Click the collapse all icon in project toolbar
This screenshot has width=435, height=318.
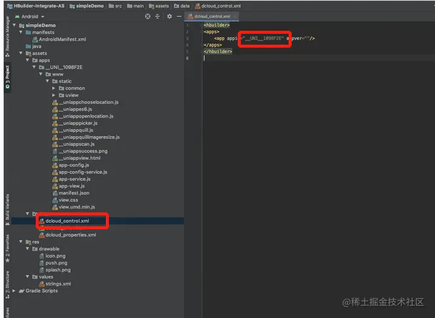157,16
